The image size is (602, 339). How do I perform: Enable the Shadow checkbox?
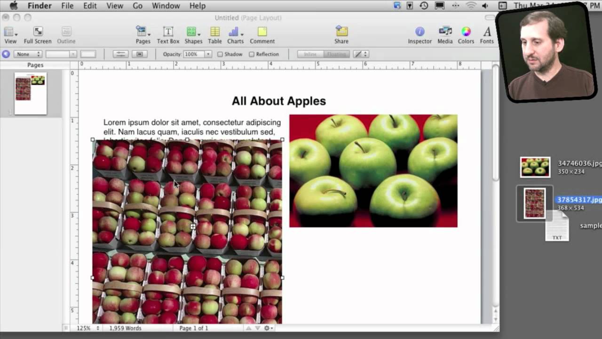[220, 54]
